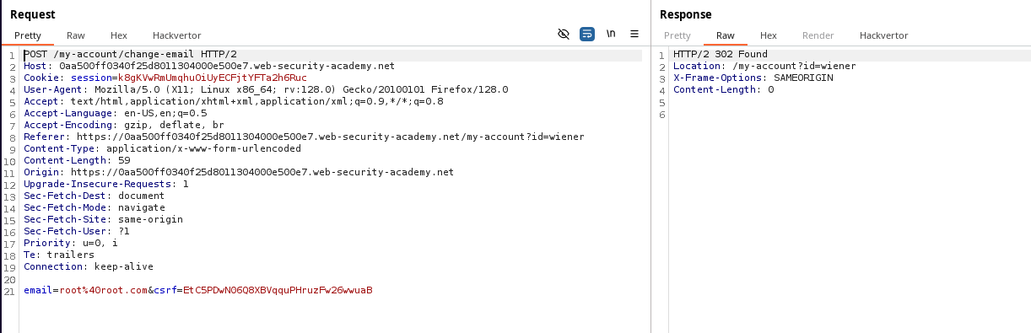Switch to Request Raw tab

pyautogui.click(x=76, y=35)
